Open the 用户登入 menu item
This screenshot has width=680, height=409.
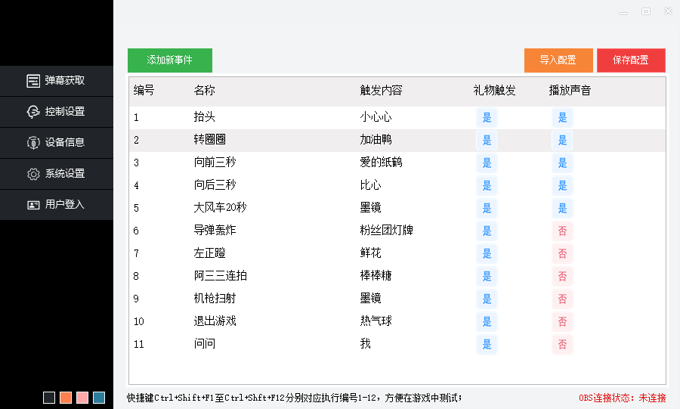click(x=64, y=205)
